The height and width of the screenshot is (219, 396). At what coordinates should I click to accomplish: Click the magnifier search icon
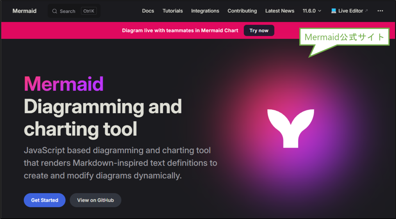[55, 11]
